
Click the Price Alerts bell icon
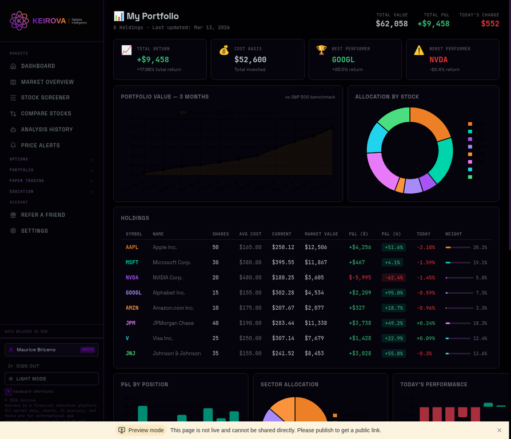[x=13, y=145]
